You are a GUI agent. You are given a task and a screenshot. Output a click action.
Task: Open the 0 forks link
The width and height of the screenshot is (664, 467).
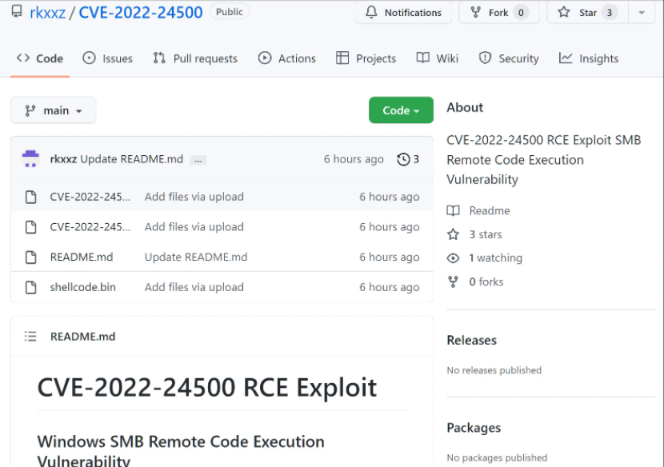(486, 281)
